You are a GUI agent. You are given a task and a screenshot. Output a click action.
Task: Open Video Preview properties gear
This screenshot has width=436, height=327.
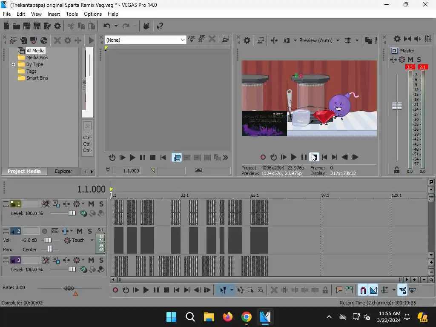(x=247, y=40)
